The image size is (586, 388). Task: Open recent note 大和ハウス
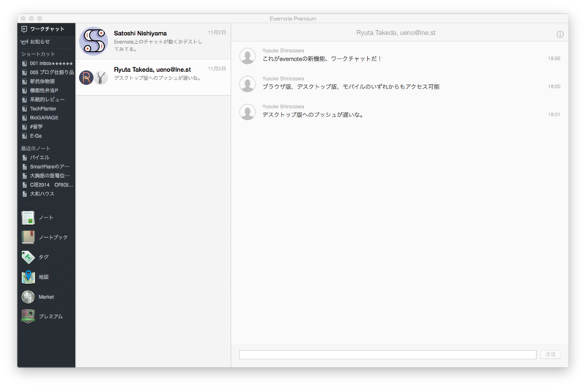tap(38, 194)
